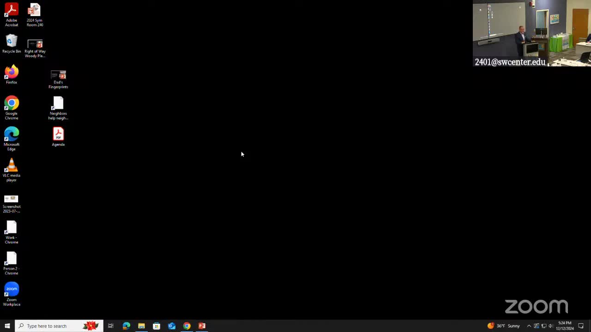The width and height of the screenshot is (591, 332).
Task: Click the Type here to search box
Action: coord(59,326)
